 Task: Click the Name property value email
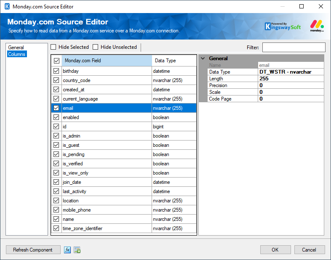coord(291,65)
